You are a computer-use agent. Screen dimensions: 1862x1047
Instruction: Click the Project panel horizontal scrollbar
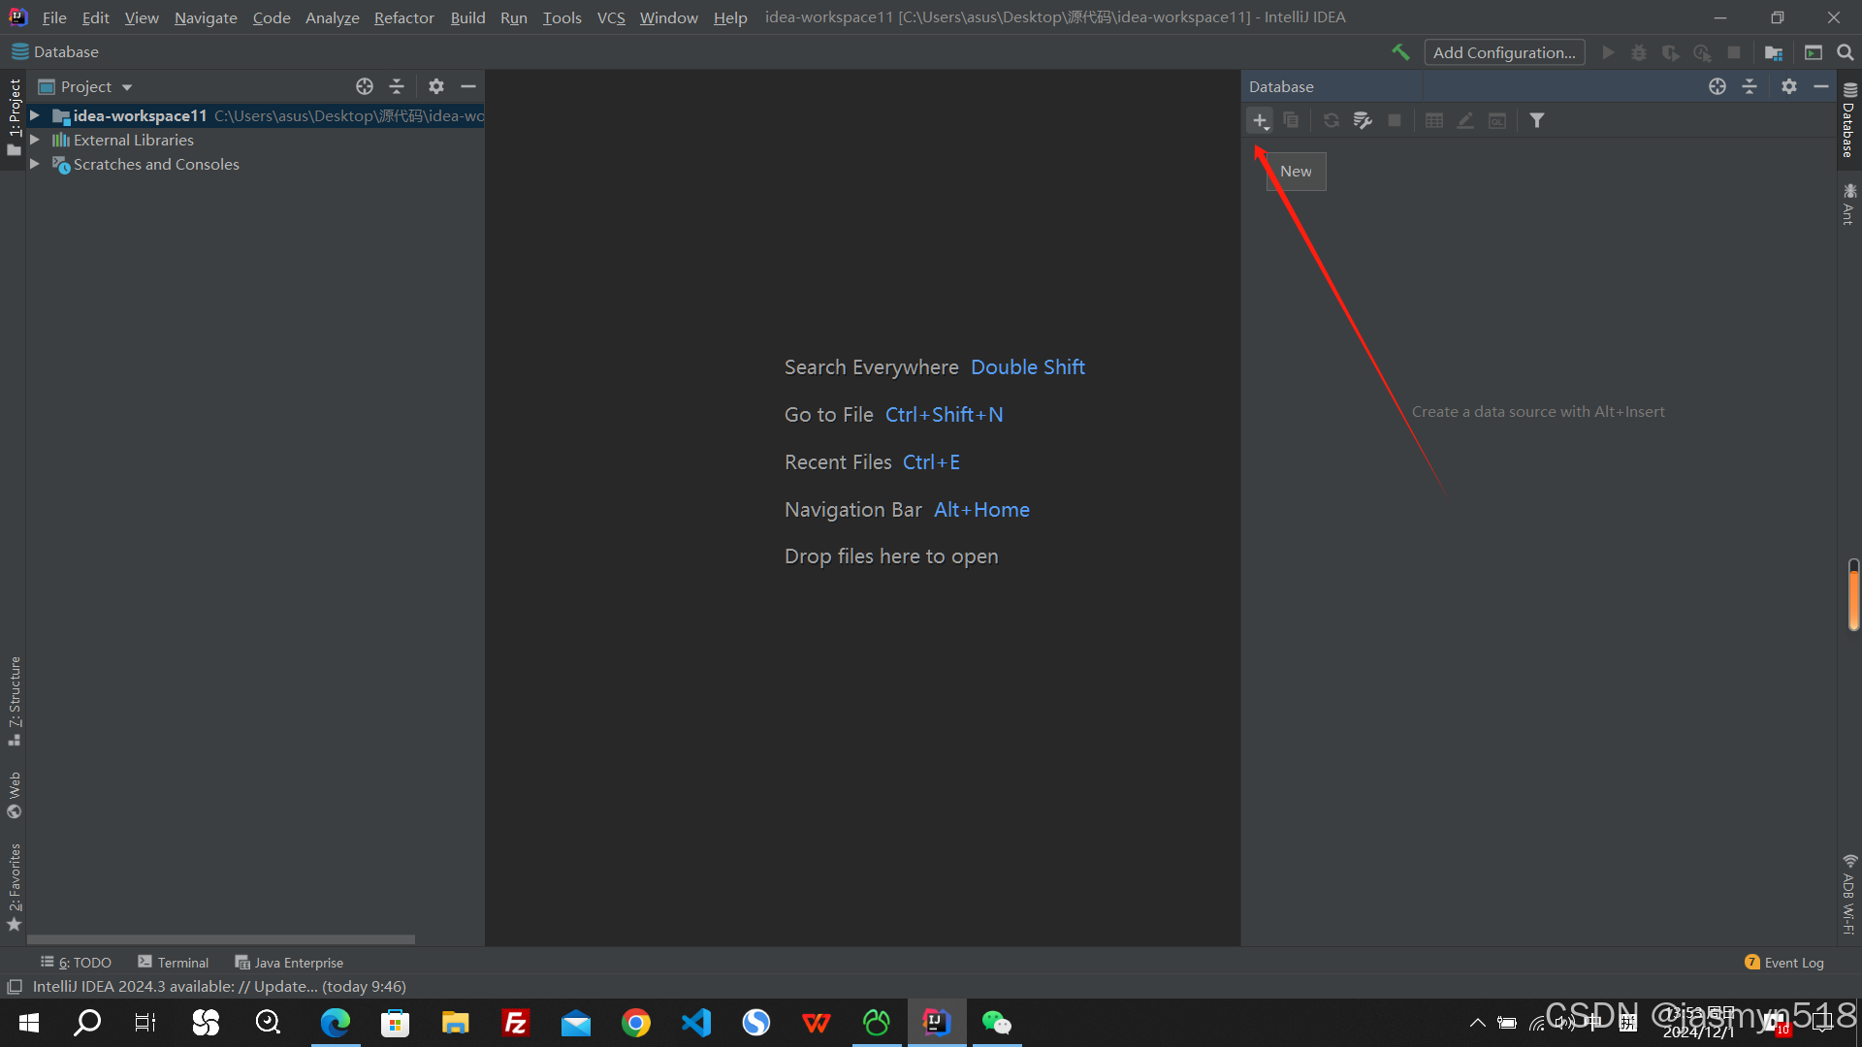tap(221, 939)
